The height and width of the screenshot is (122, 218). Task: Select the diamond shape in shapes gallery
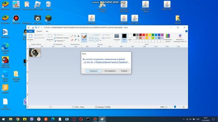point(90,41)
